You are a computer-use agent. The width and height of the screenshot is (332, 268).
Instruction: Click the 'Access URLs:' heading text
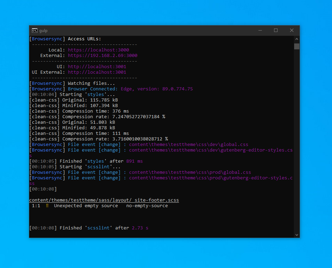84,39
